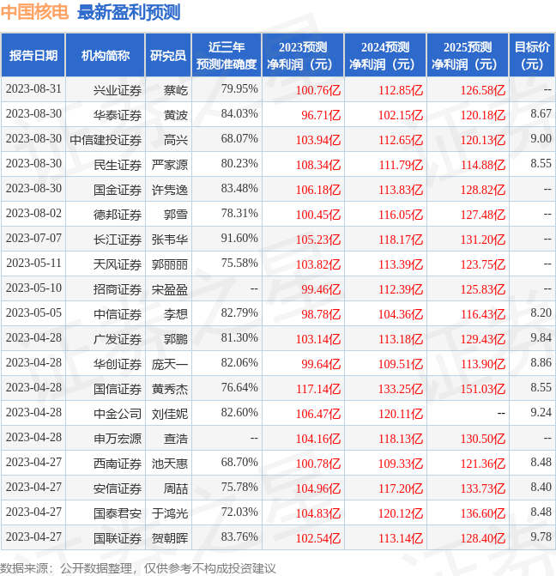Click 151.03亿 forecast value
Viewport: 556px width, 576px height.
point(483,389)
